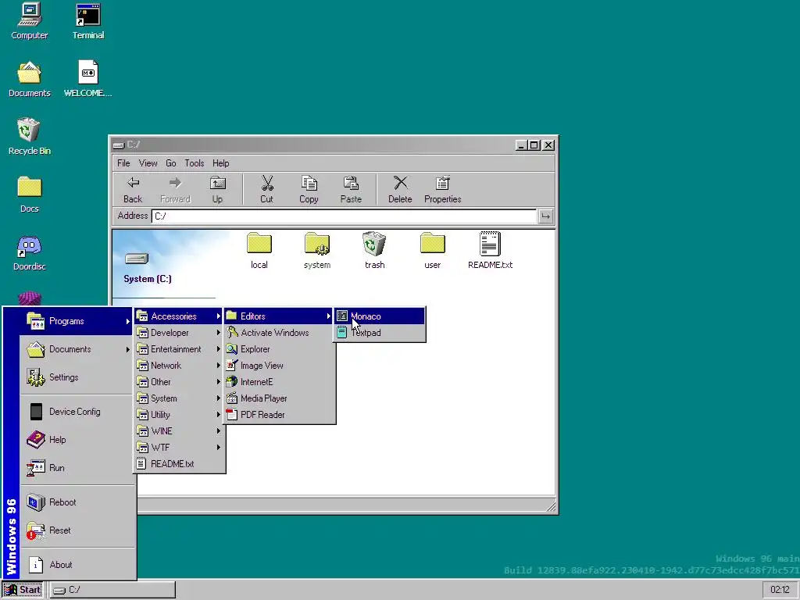The image size is (800, 600).
Task: Click the Paste toolbar button
Action: click(351, 189)
